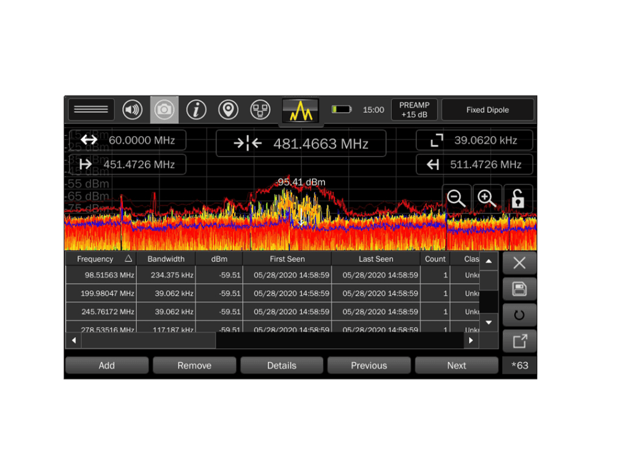
Task: Open the network connections icon
Action: tap(260, 110)
